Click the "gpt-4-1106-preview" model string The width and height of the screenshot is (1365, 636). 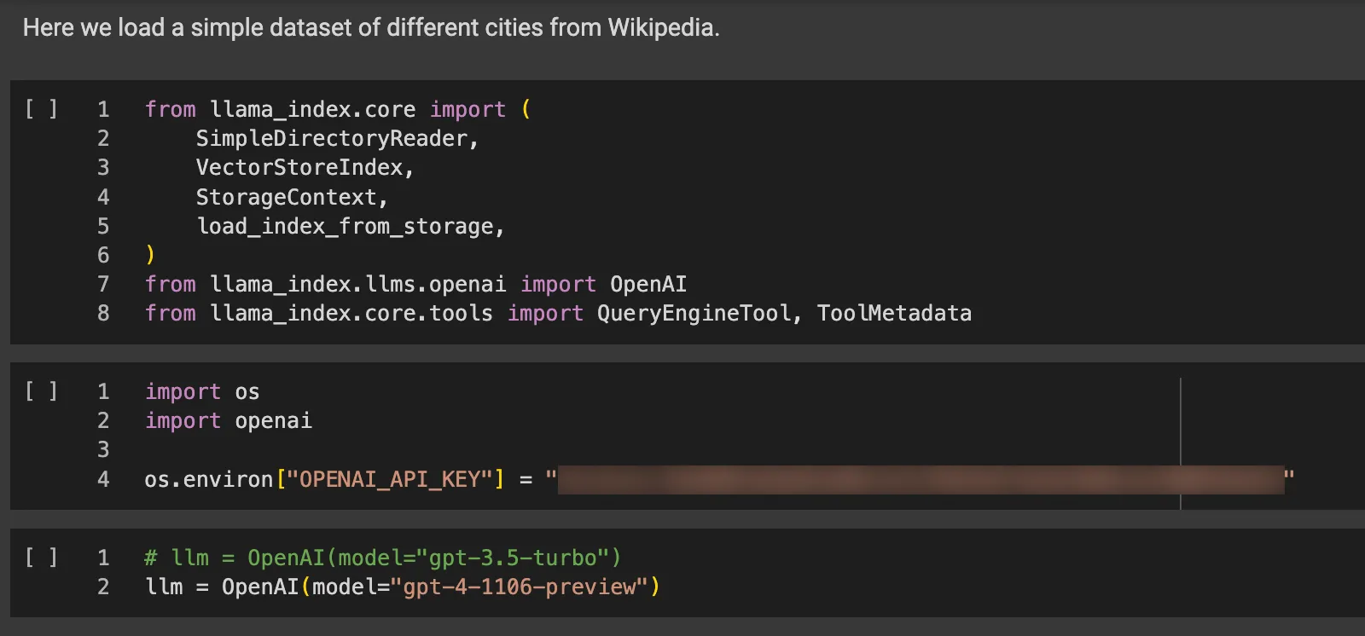[519, 587]
